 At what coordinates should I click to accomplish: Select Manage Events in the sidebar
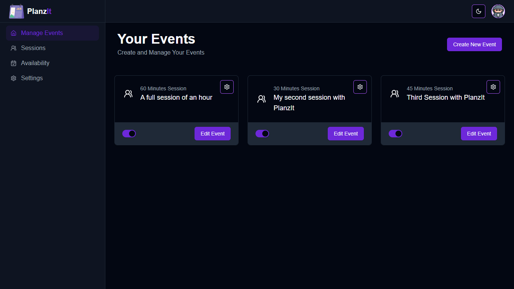42,33
